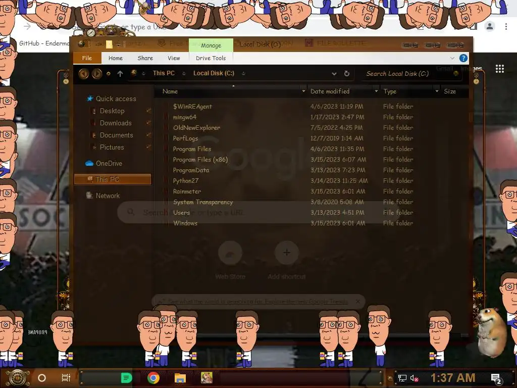Open the Drive Tools ribbon tab
The width and height of the screenshot is (517, 388).
(x=211, y=58)
